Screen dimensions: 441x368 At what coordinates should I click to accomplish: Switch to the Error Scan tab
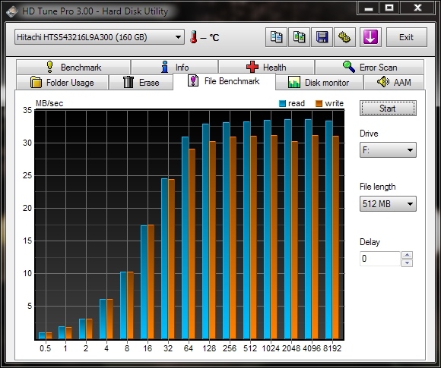pyautogui.click(x=370, y=68)
